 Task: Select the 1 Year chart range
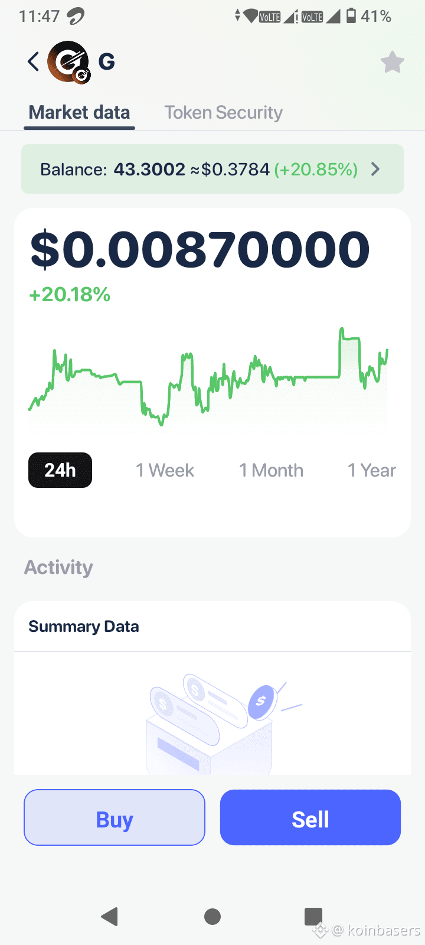tap(371, 470)
